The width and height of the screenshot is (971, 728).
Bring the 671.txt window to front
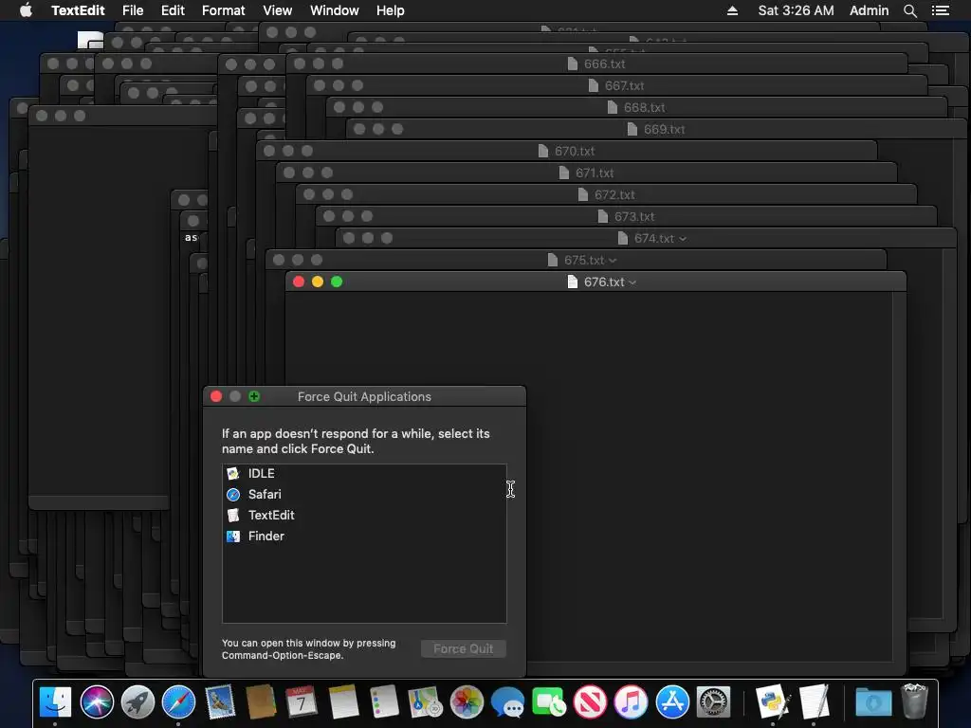pos(587,173)
